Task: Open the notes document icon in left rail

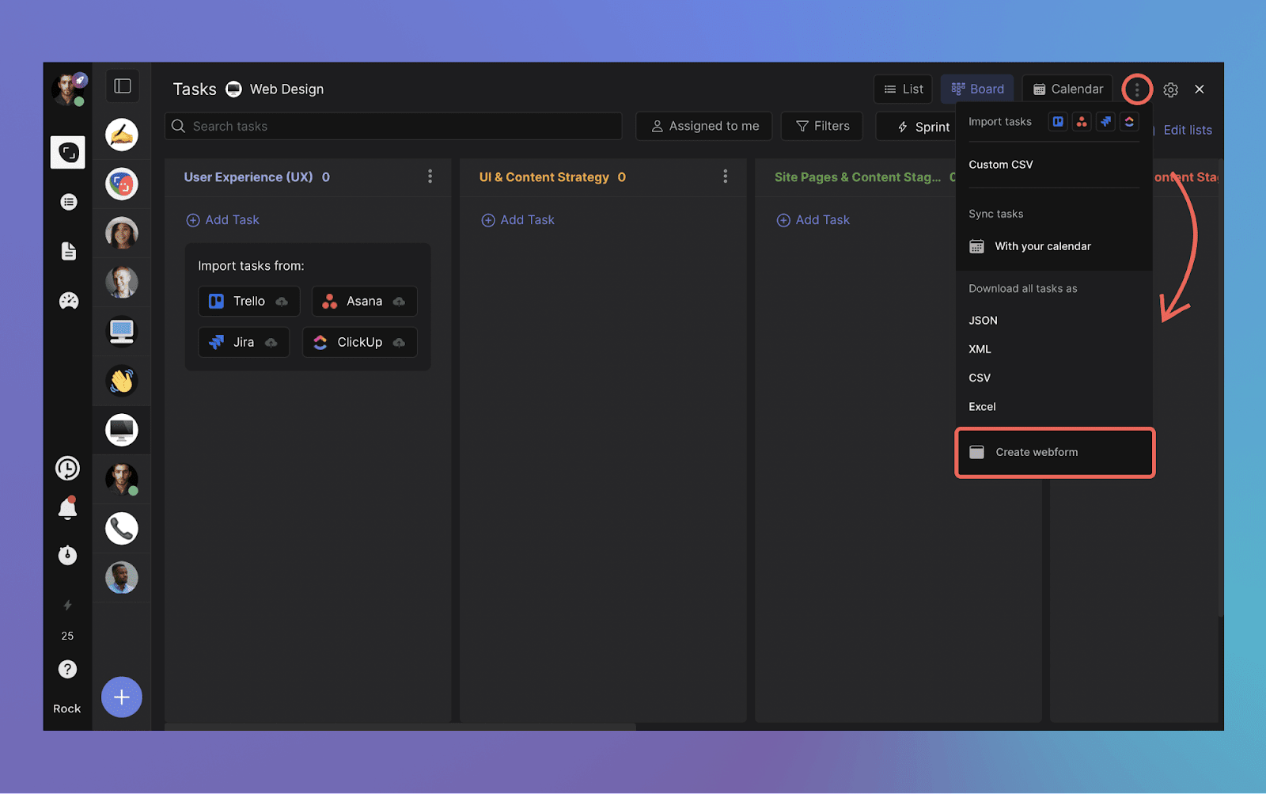Action: (x=69, y=251)
